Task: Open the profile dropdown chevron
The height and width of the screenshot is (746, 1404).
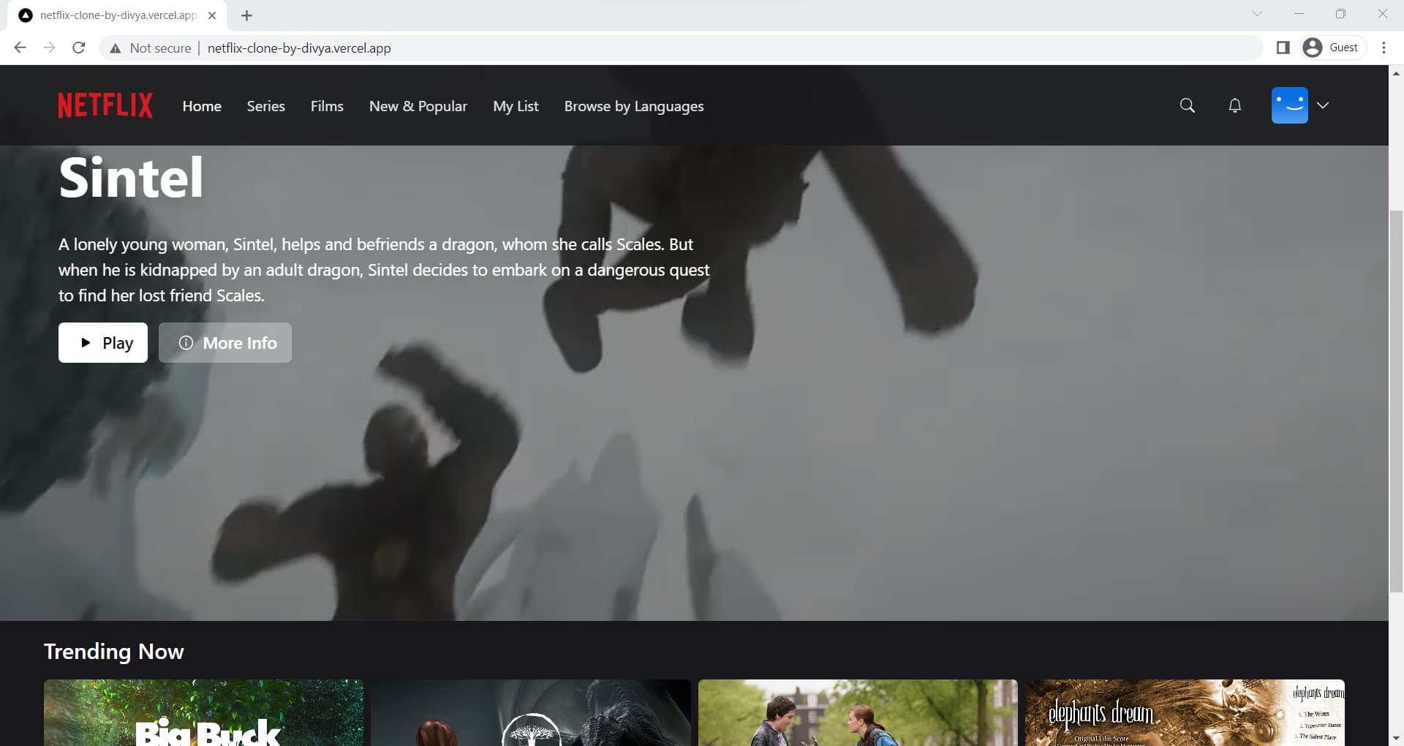Action: tap(1324, 105)
